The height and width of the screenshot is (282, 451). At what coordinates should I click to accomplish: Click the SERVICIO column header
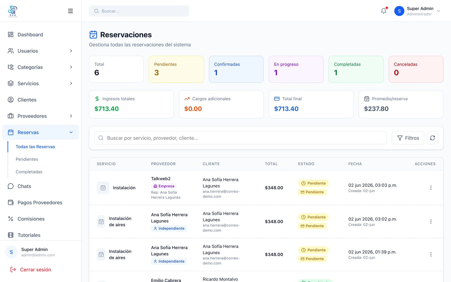coord(106,164)
